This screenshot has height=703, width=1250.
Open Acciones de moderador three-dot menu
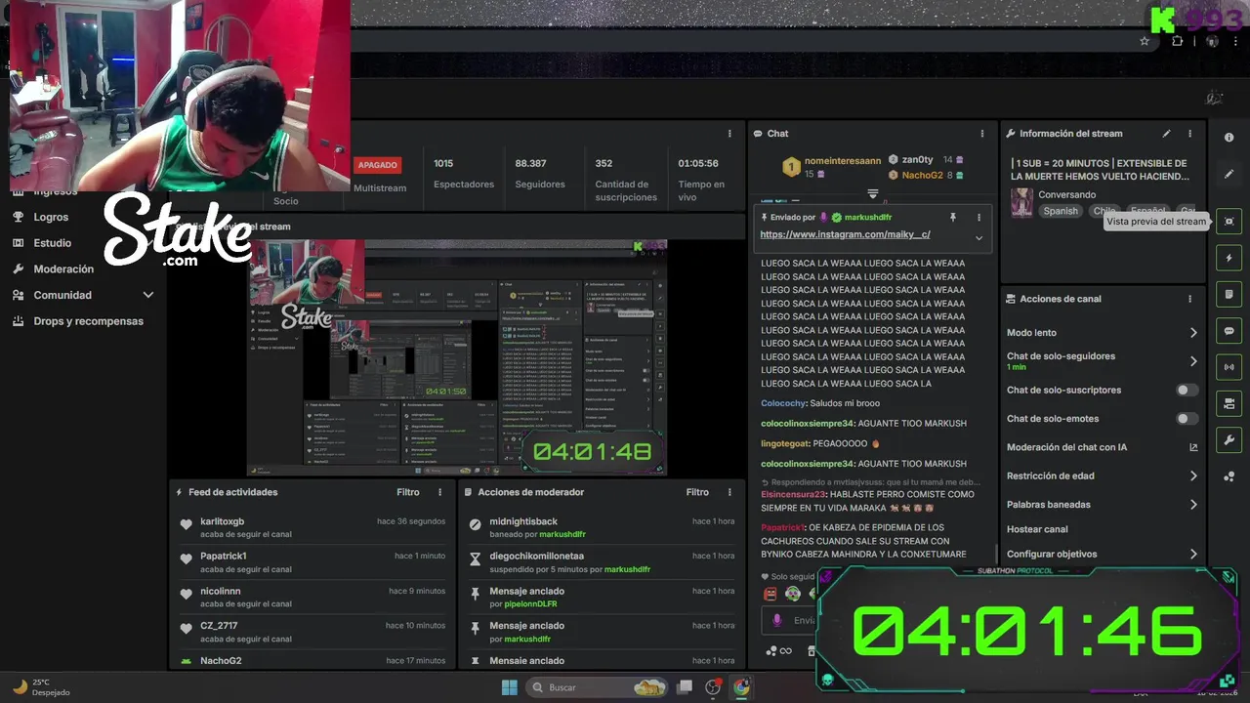[x=729, y=492]
